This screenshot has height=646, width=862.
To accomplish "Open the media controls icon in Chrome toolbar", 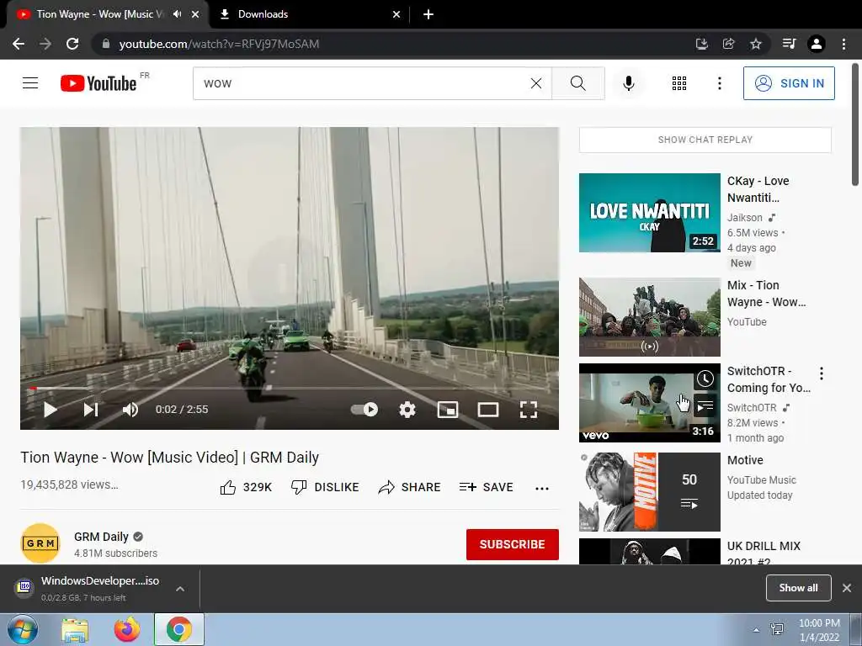I will [789, 44].
